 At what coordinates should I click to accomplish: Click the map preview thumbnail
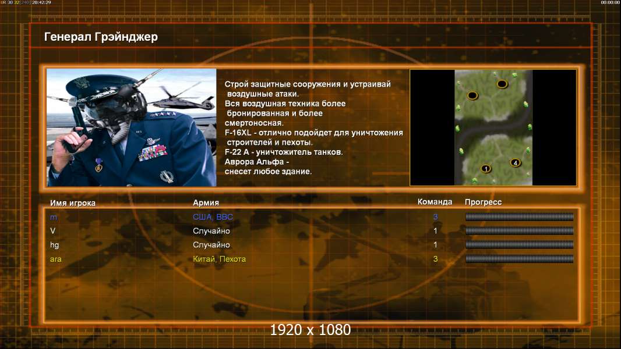coord(493,127)
